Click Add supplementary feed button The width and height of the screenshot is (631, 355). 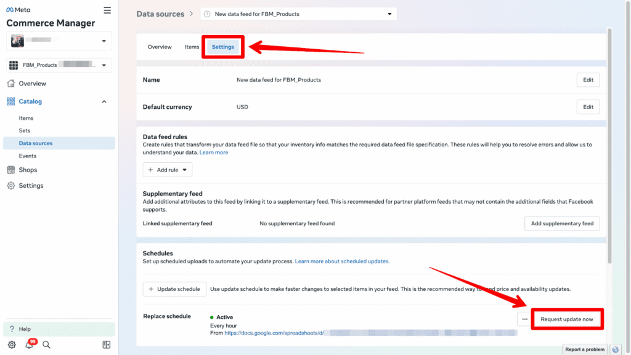click(562, 224)
